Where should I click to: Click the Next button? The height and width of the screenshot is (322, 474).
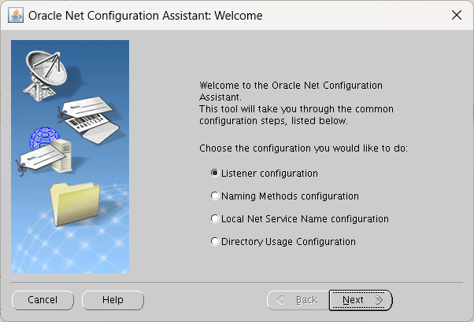click(361, 300)
